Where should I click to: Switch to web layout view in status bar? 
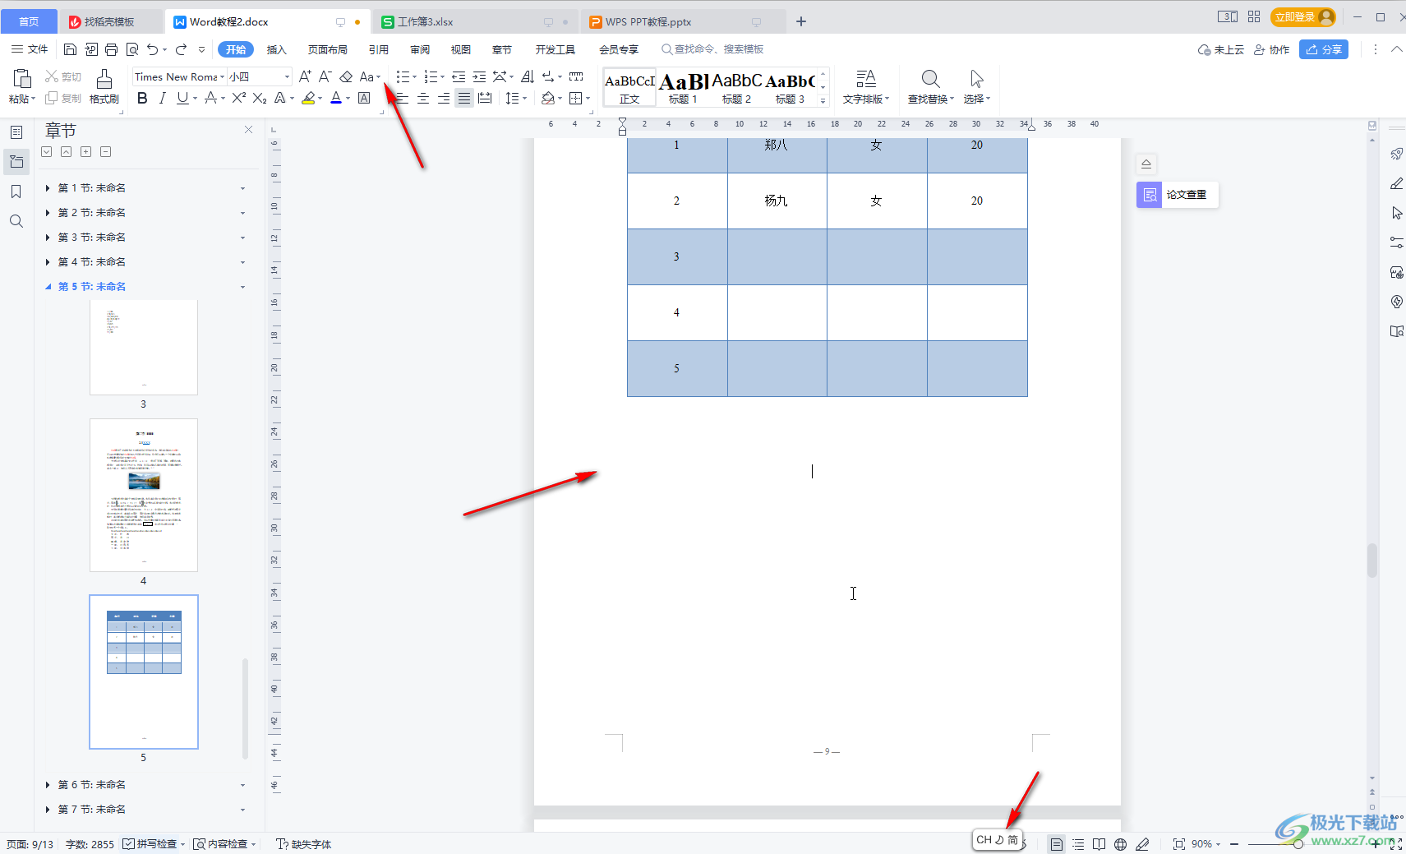point(1120,844)
